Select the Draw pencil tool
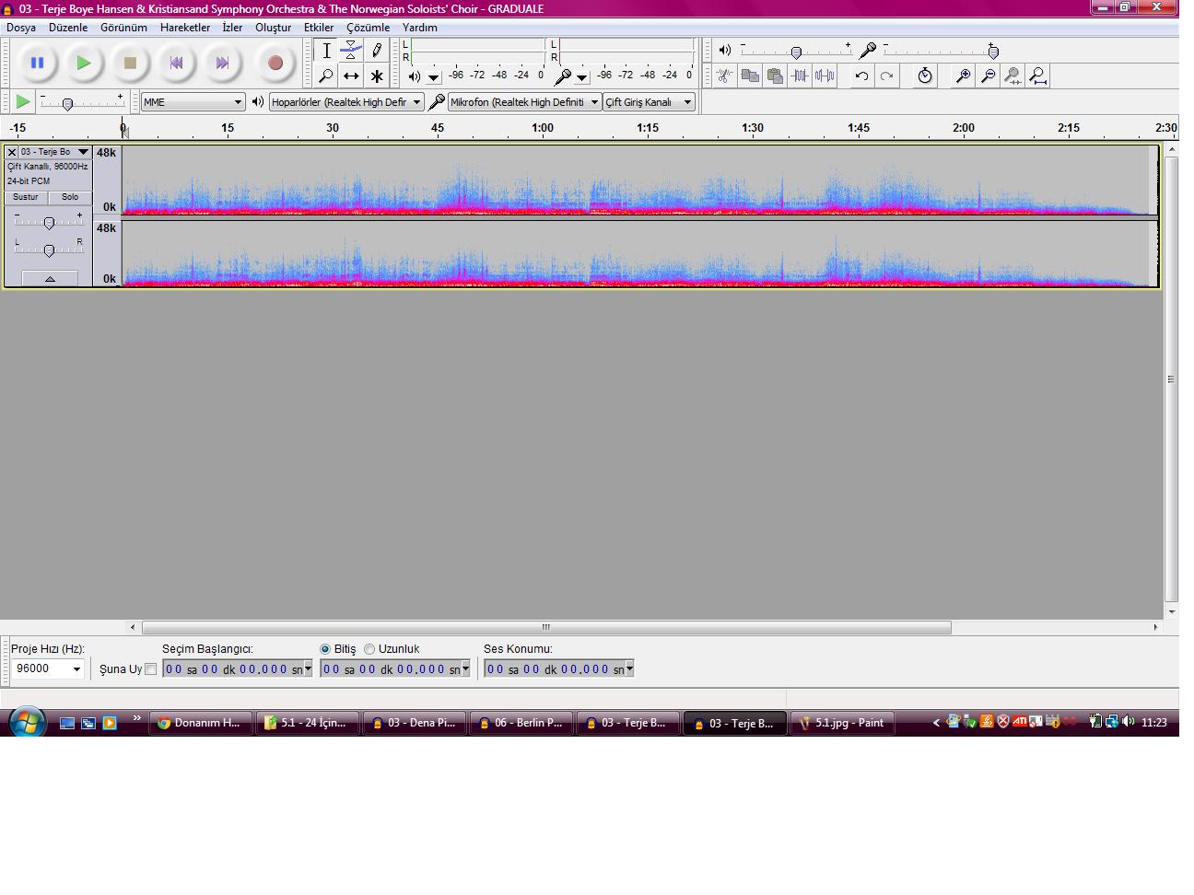Viewport: 1194px width, 895px height. (376, 51)
